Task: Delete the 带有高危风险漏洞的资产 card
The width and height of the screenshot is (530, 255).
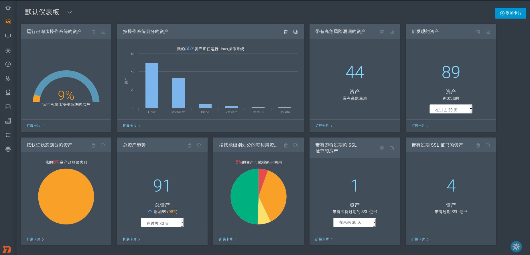Action: click(x=382, y=32)
